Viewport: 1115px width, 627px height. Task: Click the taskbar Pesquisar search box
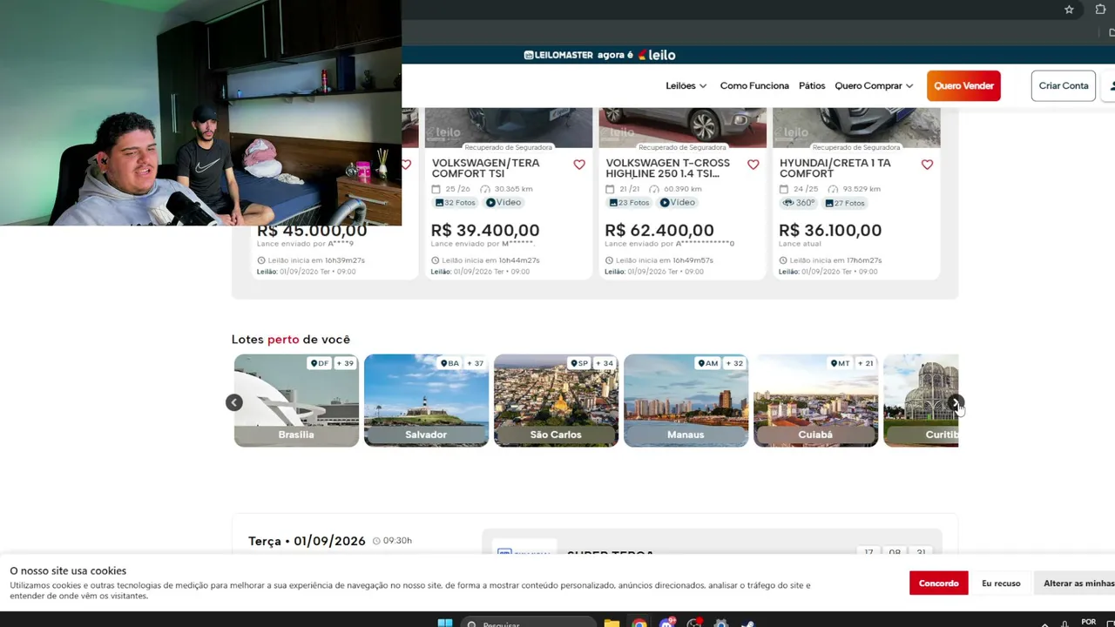click(529, 624)
